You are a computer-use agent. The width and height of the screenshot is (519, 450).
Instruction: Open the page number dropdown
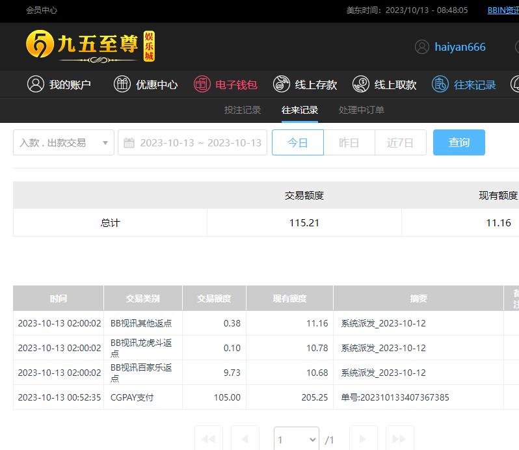[x=297, y=440]
